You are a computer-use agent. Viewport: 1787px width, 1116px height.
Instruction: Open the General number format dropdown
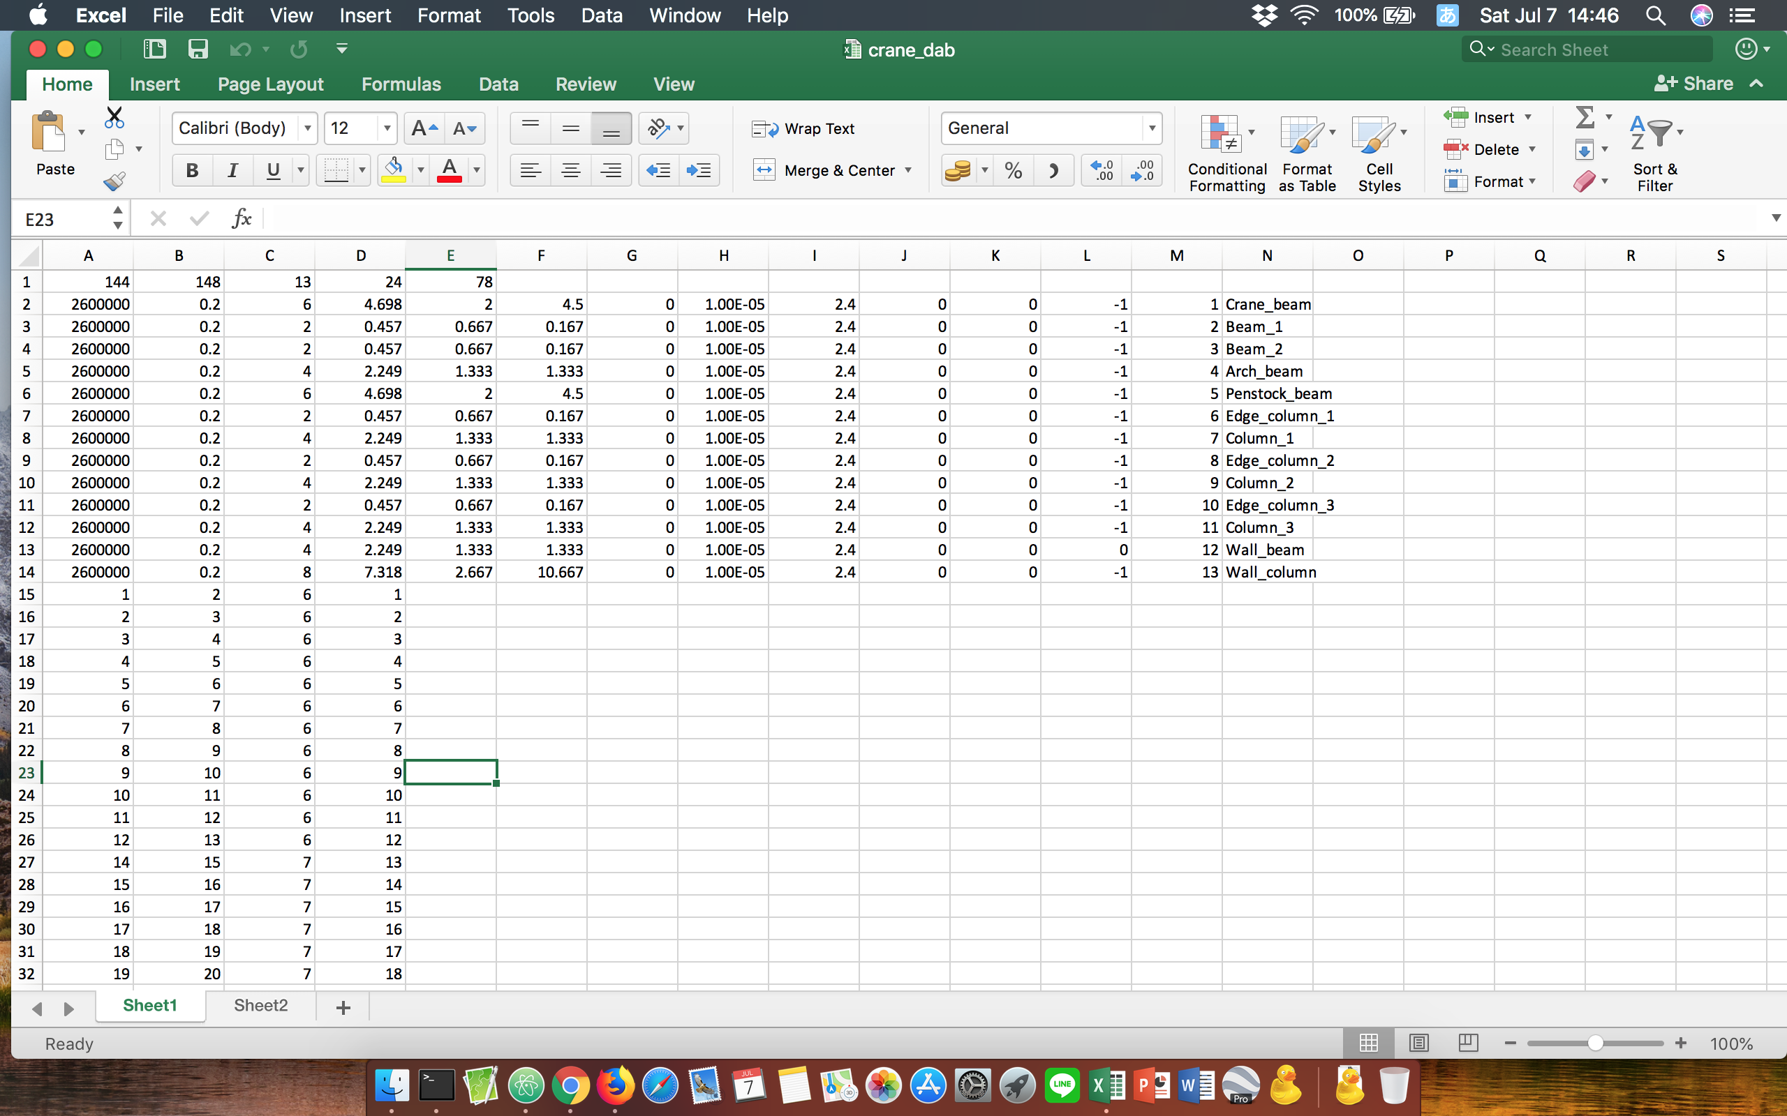tap(1152, 128)
